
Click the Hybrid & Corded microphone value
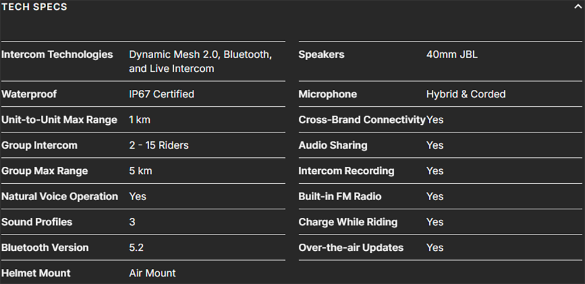[x=466, y=94]
